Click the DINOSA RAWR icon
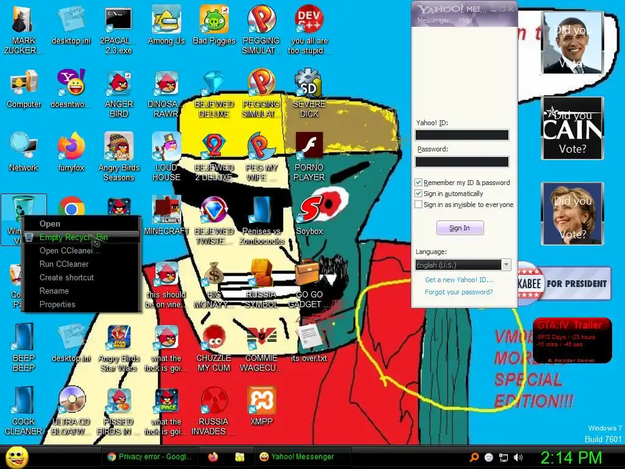The width and height of the screenshot is (625, 469). pos(166,93)
